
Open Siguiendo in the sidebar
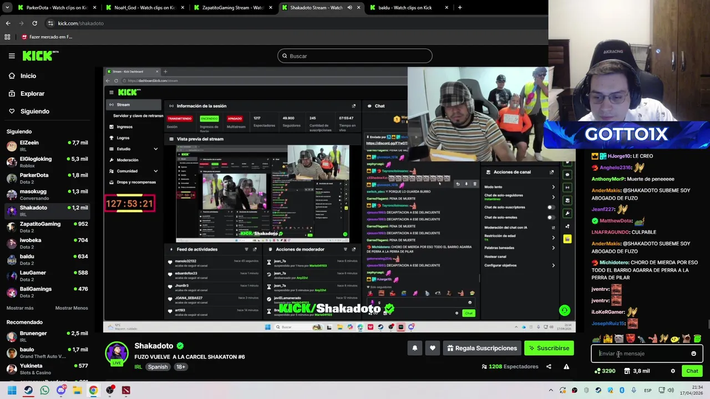pyautogui.click(x=29, y=111)
